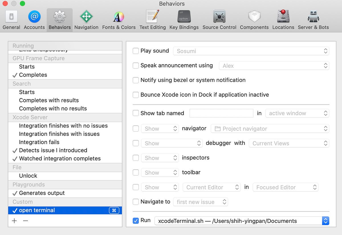The image size is (342, 235).
Task: Select the General preferences tab
Action: coord(11,18)
